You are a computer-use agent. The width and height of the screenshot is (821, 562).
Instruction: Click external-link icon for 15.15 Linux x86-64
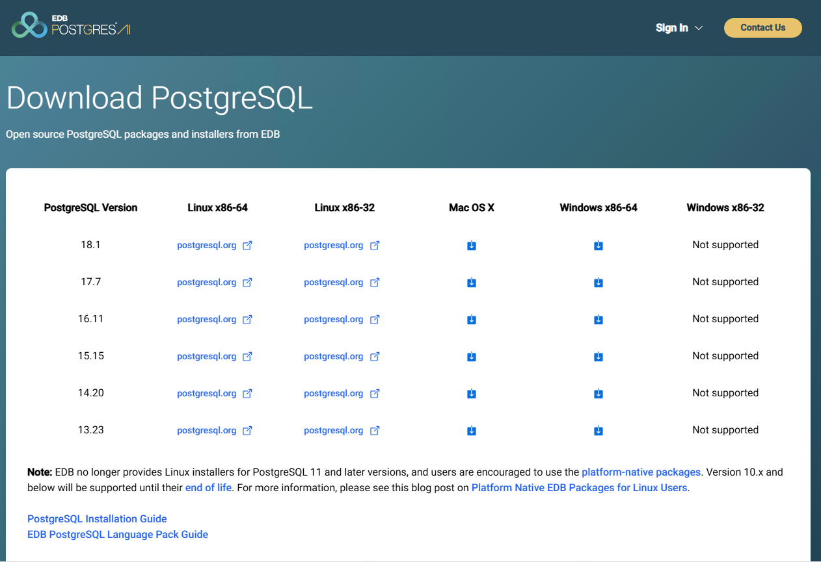247,357
